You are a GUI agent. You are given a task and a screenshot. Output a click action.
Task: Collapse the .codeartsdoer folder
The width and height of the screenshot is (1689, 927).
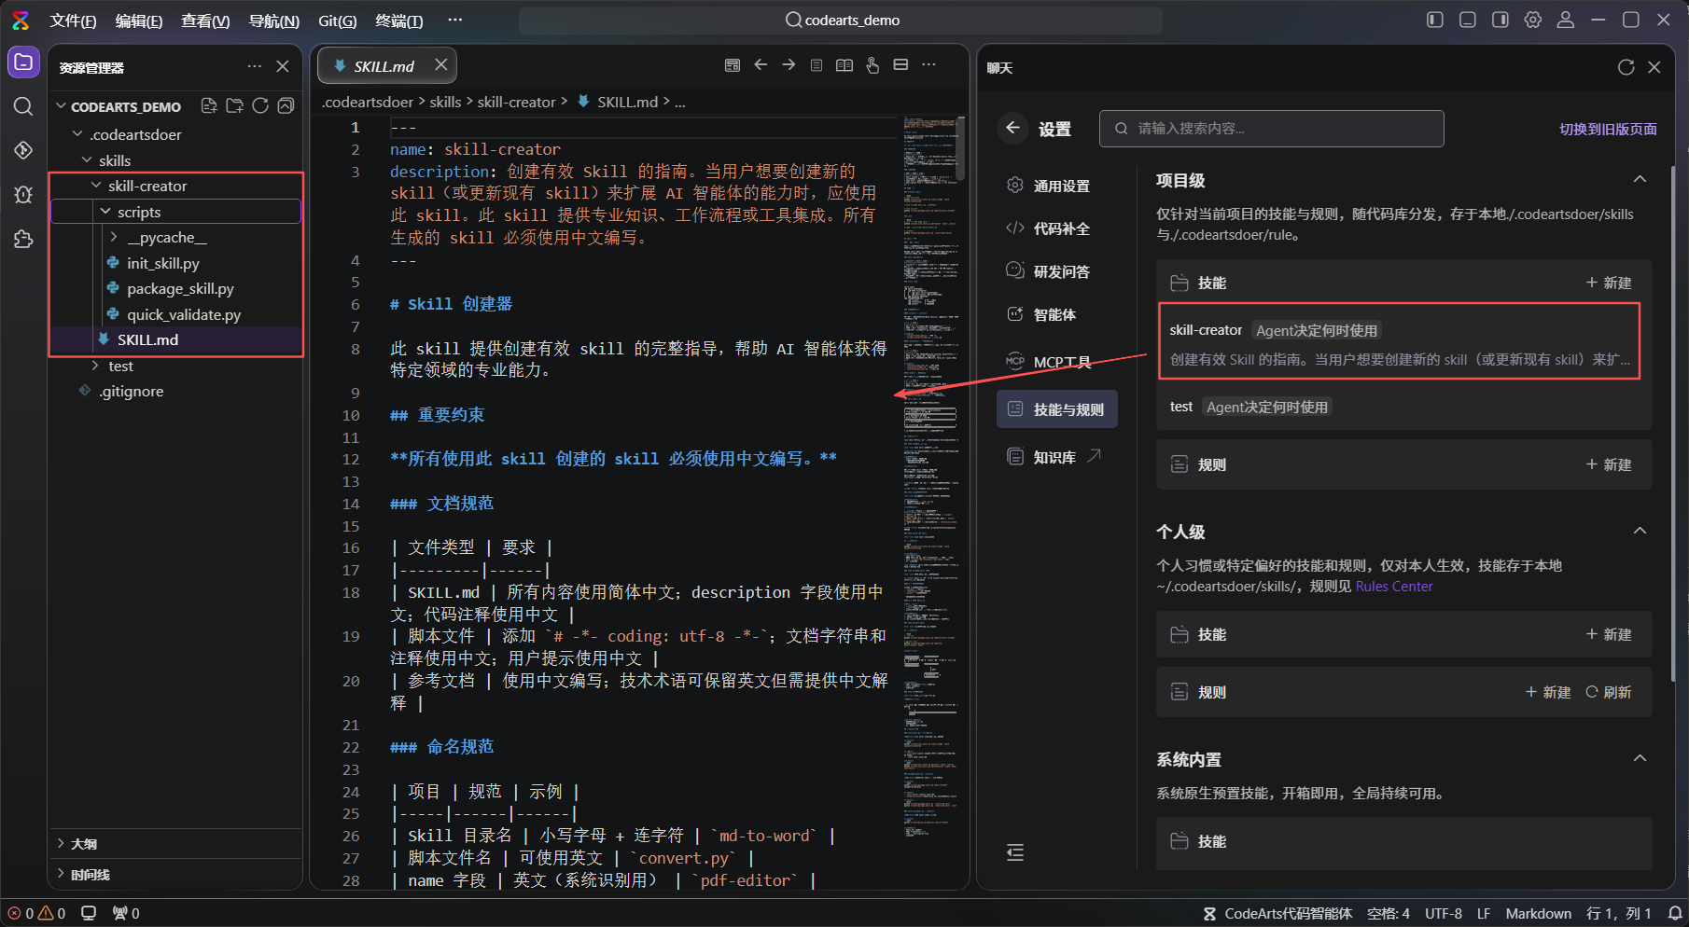[78, 134]
